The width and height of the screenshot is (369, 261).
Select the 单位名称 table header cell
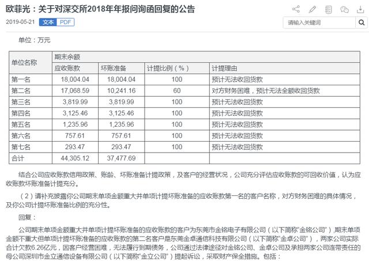(24, 62)
